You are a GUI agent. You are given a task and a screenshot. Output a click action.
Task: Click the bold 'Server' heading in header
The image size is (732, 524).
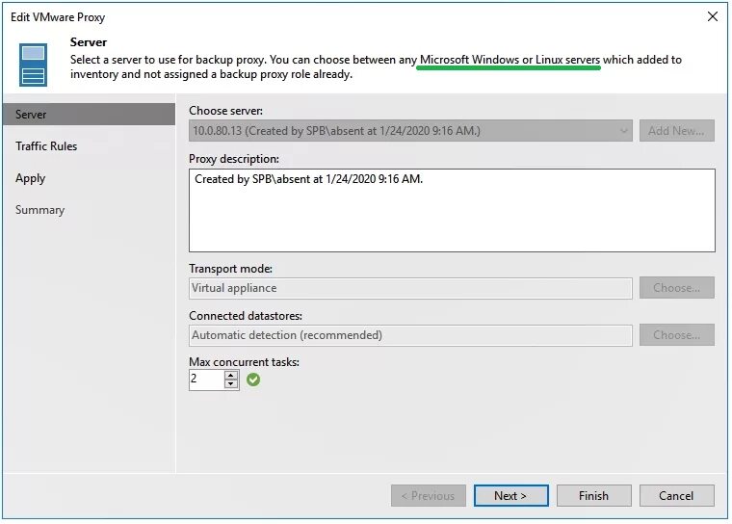pos(89,42)
